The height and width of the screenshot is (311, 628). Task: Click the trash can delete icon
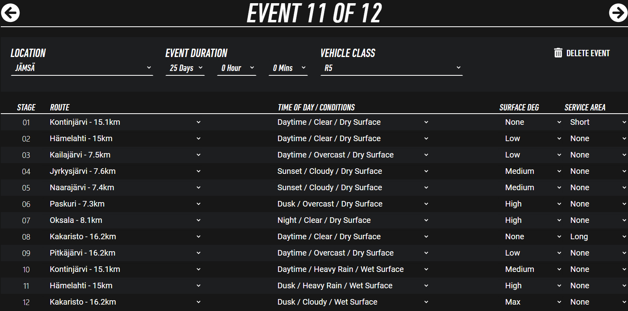click(558, 53)
